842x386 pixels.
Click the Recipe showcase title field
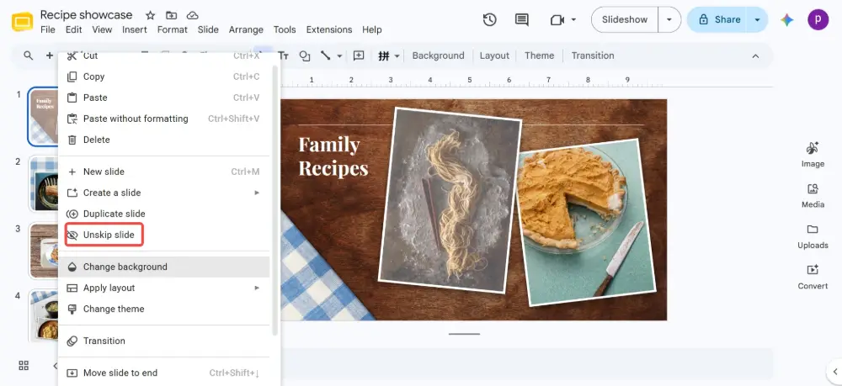87,15
